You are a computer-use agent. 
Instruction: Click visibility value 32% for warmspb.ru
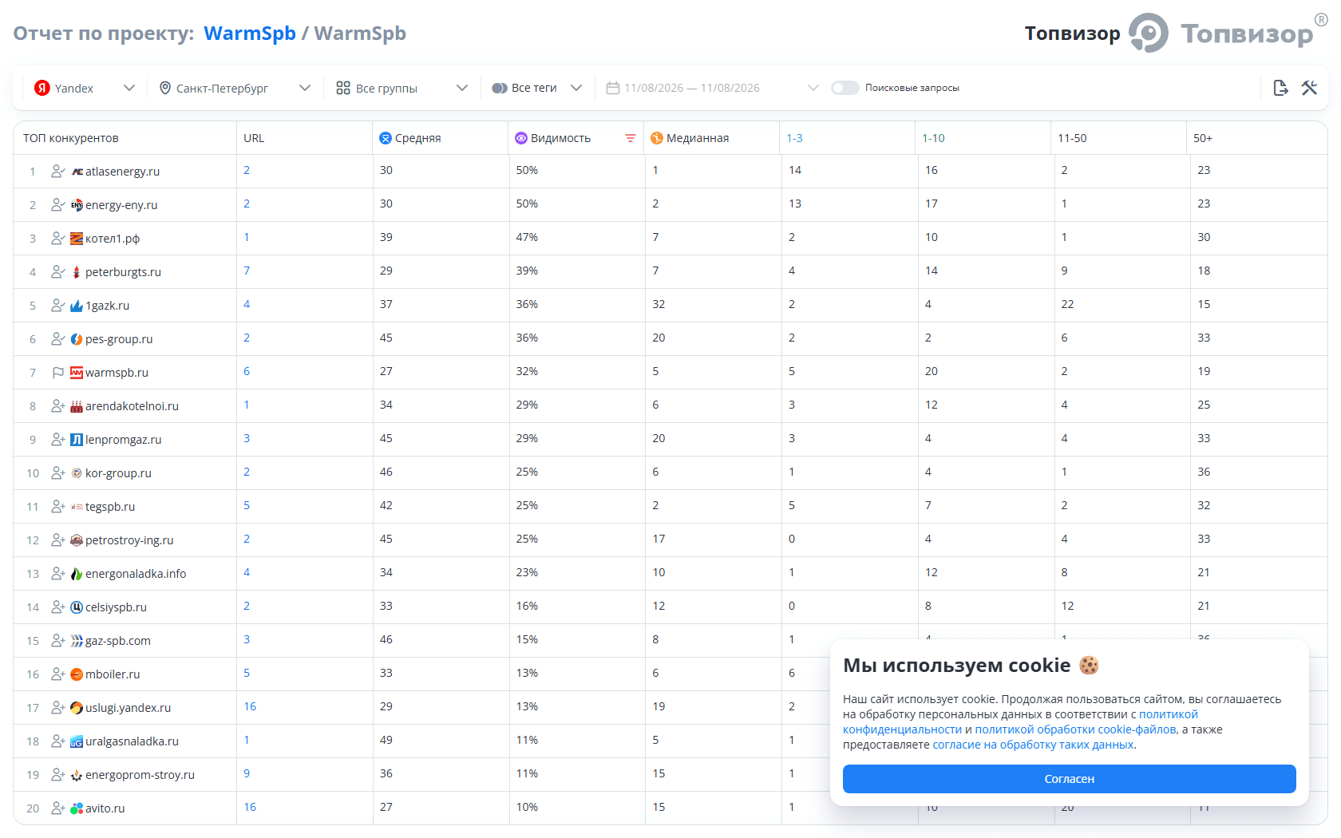coord(527,371)
